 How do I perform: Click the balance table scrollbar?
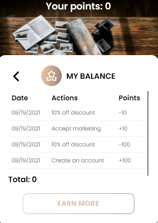tap(148, 133)
